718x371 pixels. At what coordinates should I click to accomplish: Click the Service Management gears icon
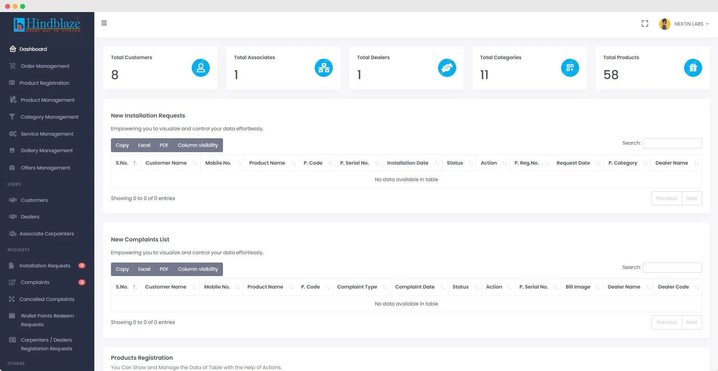(x=12, y=134)
